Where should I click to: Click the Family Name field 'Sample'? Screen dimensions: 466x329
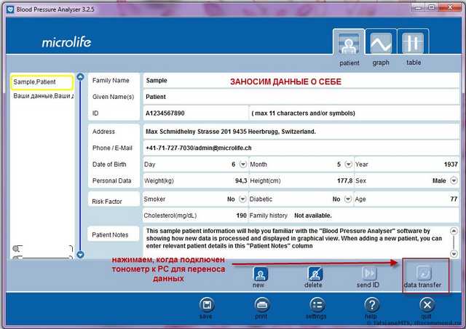(301, 81)
